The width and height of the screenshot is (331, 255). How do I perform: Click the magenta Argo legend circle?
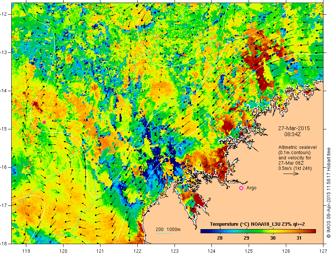[241, 188]
